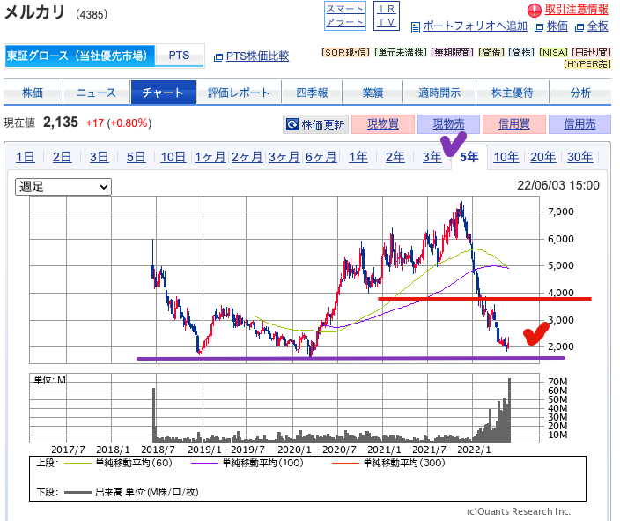Click the 現物買 button
620x521 pixels.
(x=383, y=124)
